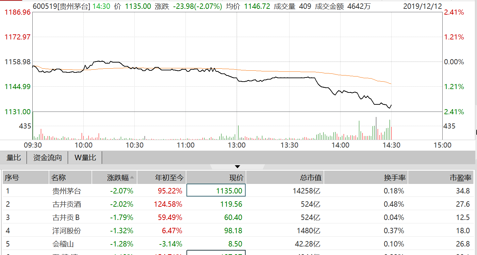Click the -1.79% change value
477x255 pixels.
click(x=121, y=218)
